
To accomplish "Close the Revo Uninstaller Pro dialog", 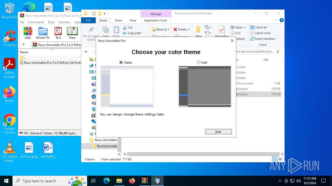I will tap(232, 41).
